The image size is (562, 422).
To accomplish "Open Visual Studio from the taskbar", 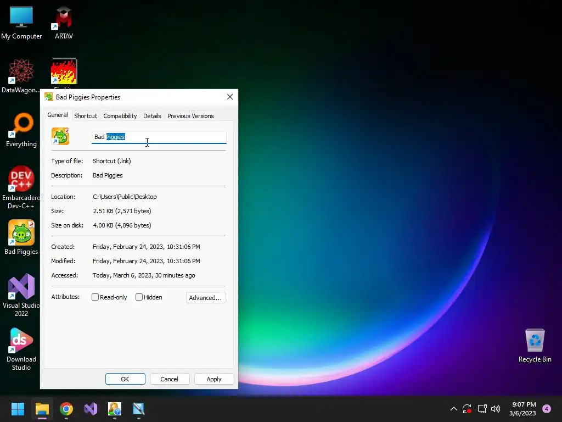I will pyautogui.click(x=91, y=409).
